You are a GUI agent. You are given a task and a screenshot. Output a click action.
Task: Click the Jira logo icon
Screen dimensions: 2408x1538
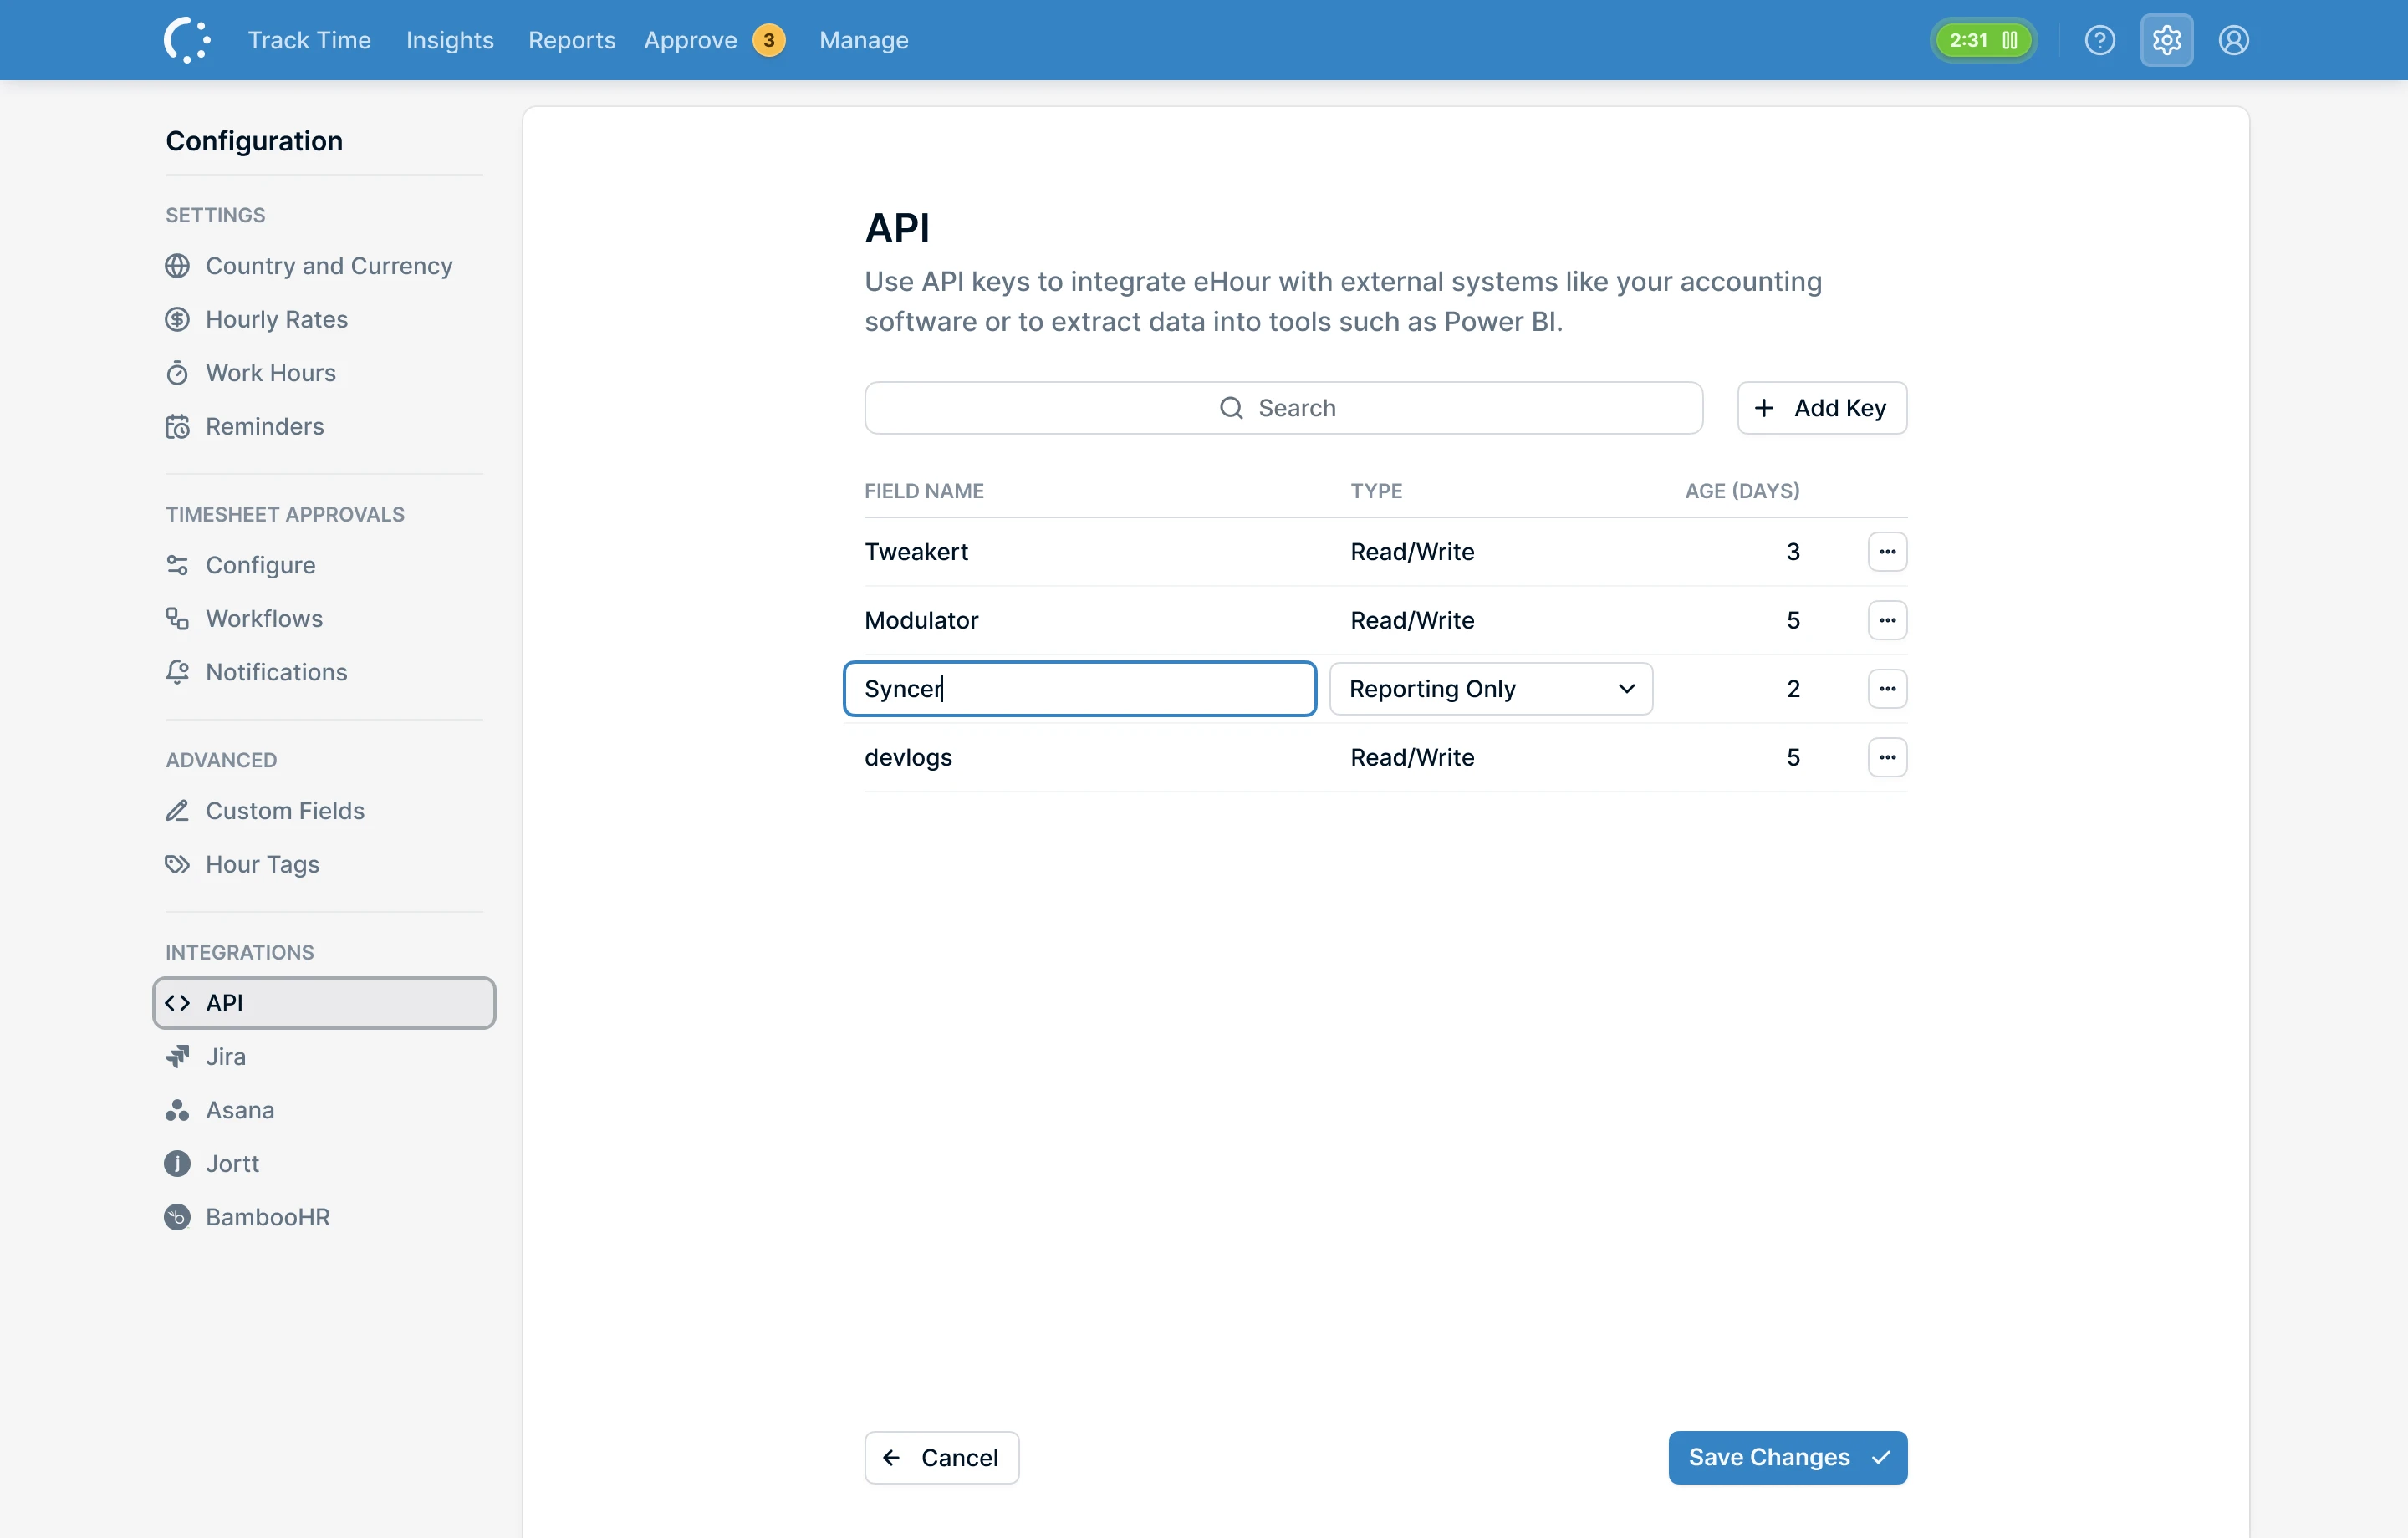pyautogui.click(x=177, y=1056)
